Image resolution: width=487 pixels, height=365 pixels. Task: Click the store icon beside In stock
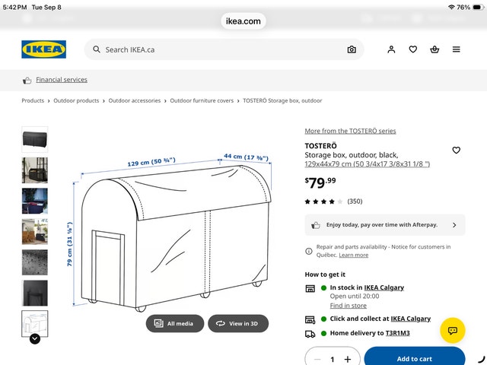[x=310, y=288]
